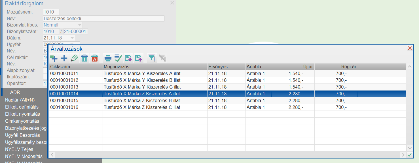Close the Raktárforgalom panel
Viewport: 419px width, 163px height.
click(172, 3)
